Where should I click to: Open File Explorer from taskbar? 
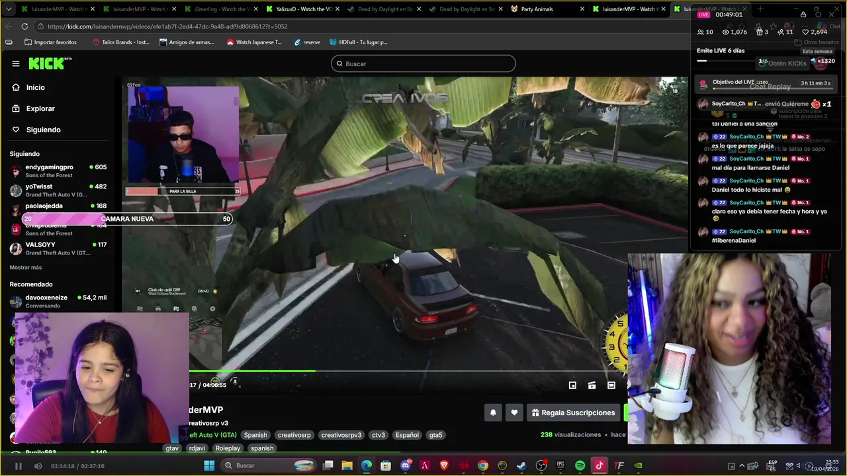coord(347,465)
